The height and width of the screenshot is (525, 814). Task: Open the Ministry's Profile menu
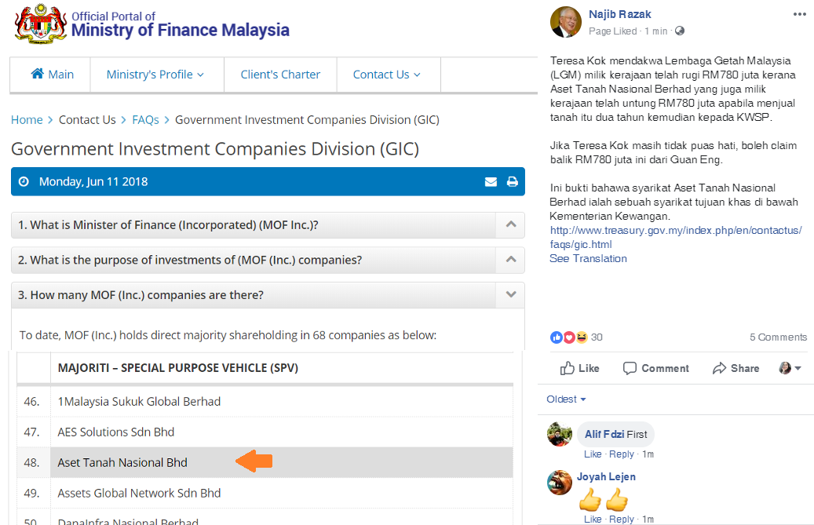[155, 75]
